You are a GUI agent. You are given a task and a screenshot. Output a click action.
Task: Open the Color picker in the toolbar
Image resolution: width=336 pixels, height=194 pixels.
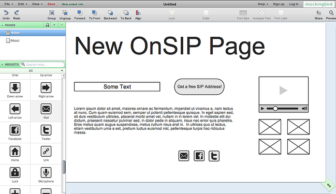pyautogui.click(x=206, y=12)
